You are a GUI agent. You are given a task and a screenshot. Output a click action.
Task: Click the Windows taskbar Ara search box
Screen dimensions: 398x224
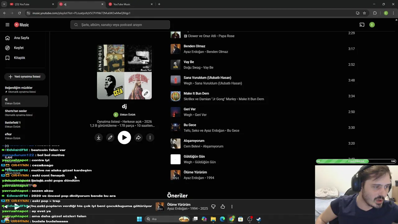click(168, 219)
